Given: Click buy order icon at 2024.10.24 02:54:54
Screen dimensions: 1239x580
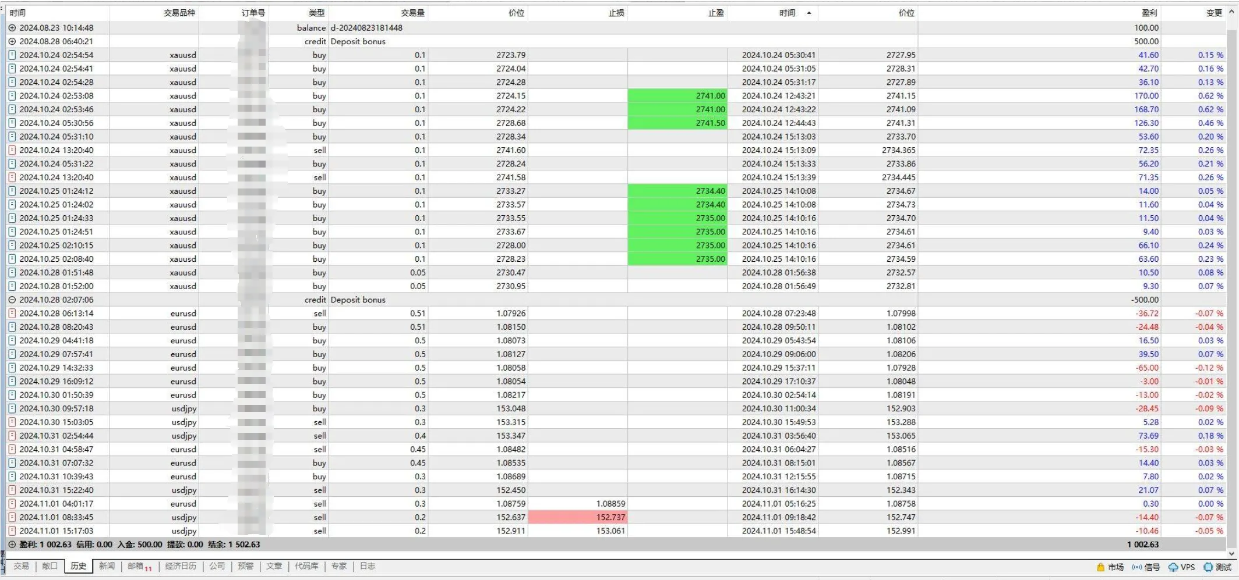Looking at the screenshot, I should pos(12,55).
